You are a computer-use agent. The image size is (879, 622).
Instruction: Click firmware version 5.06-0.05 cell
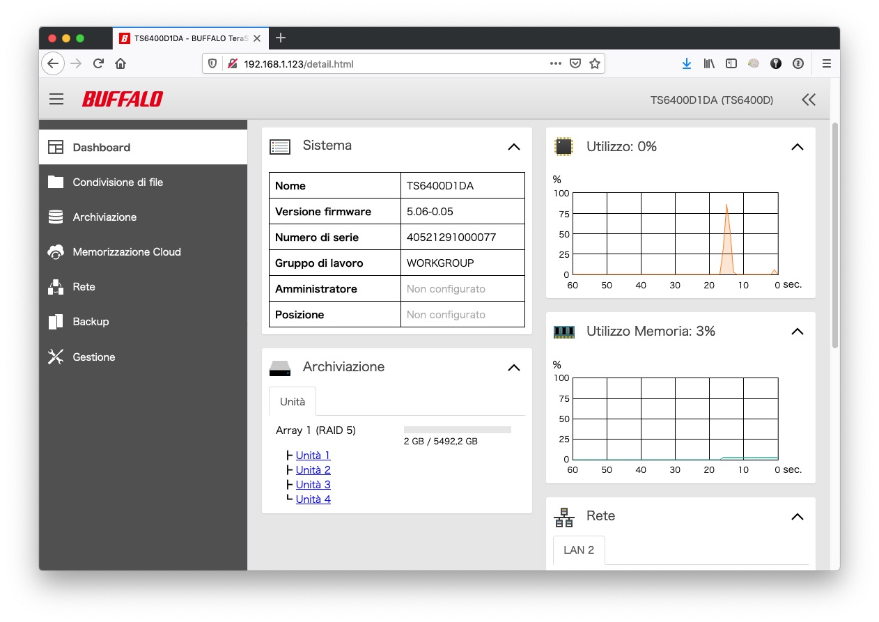point(462,211)
